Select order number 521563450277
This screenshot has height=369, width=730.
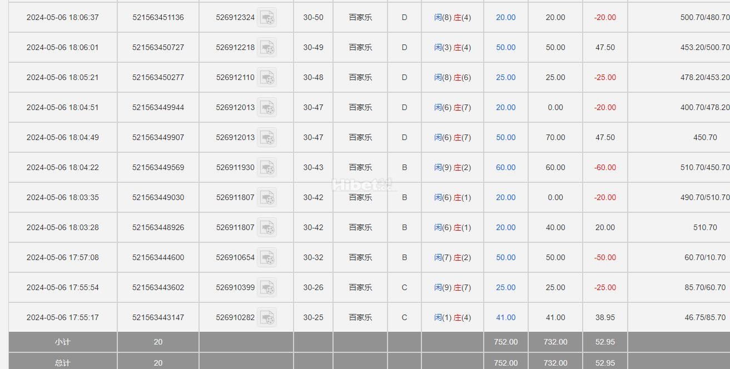tap(158, 77)
